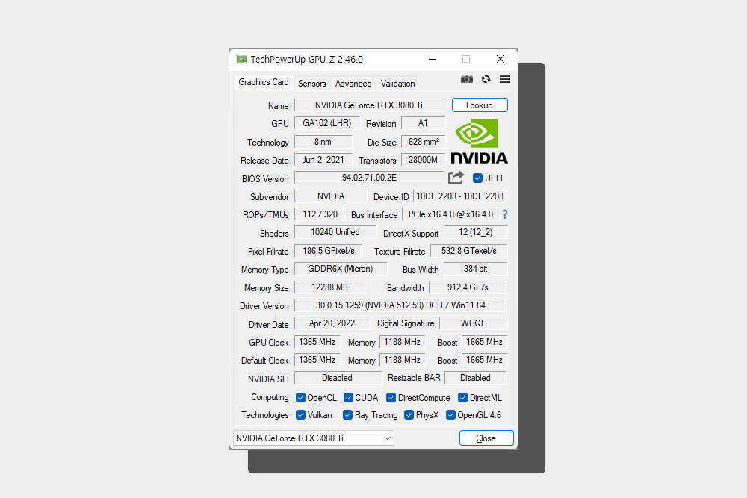Click the Subvendor field NVIDIA
Image resolution: width=747 pixels, height=498 pixels.
tap(331, 196)
